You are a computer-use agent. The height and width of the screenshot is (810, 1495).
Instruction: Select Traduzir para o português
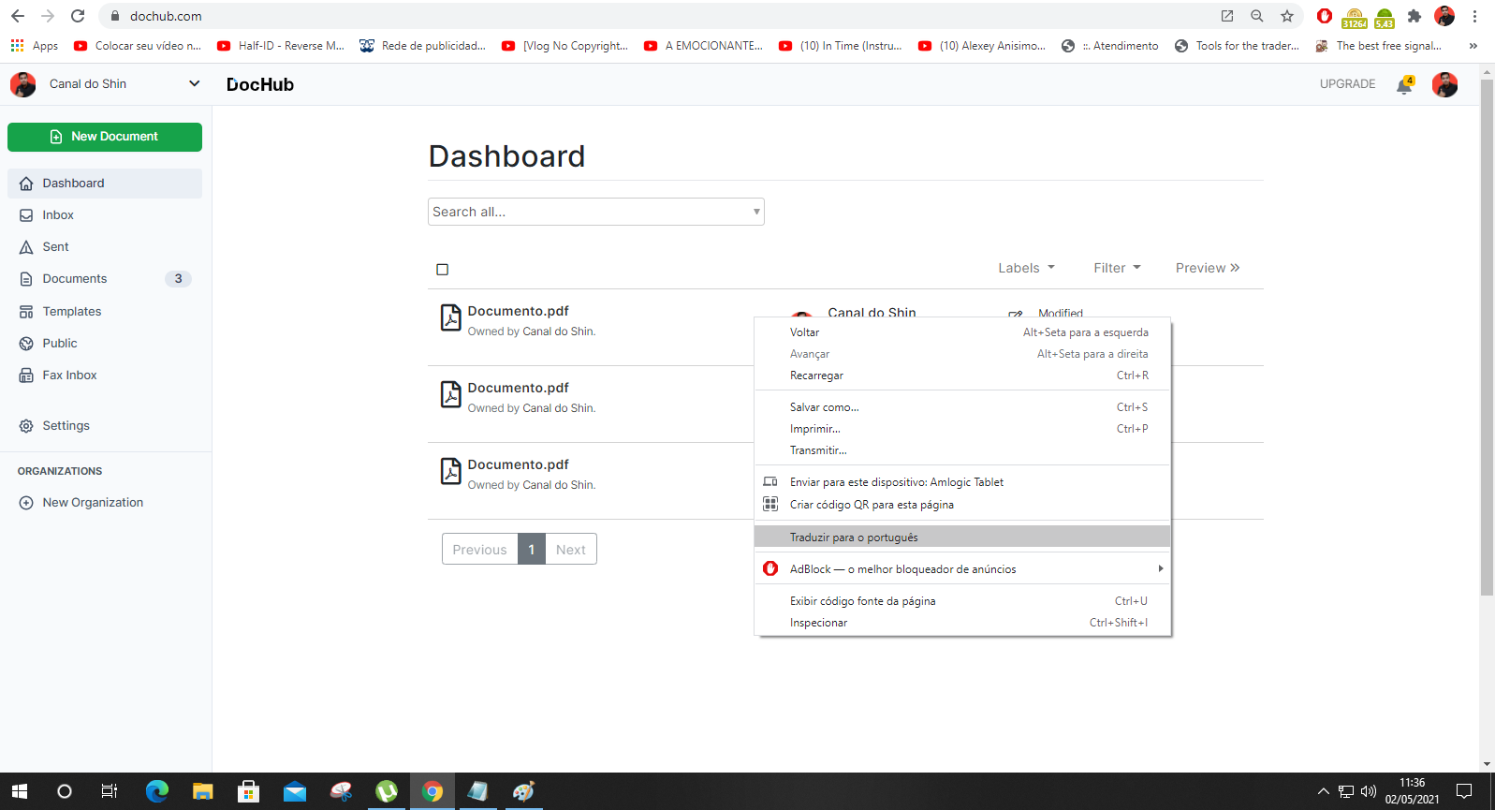[x=962, y=537]
